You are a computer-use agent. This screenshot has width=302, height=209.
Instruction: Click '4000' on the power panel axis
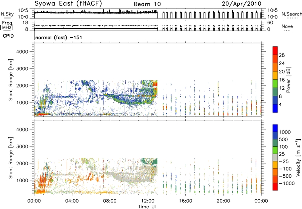[22, 52]
